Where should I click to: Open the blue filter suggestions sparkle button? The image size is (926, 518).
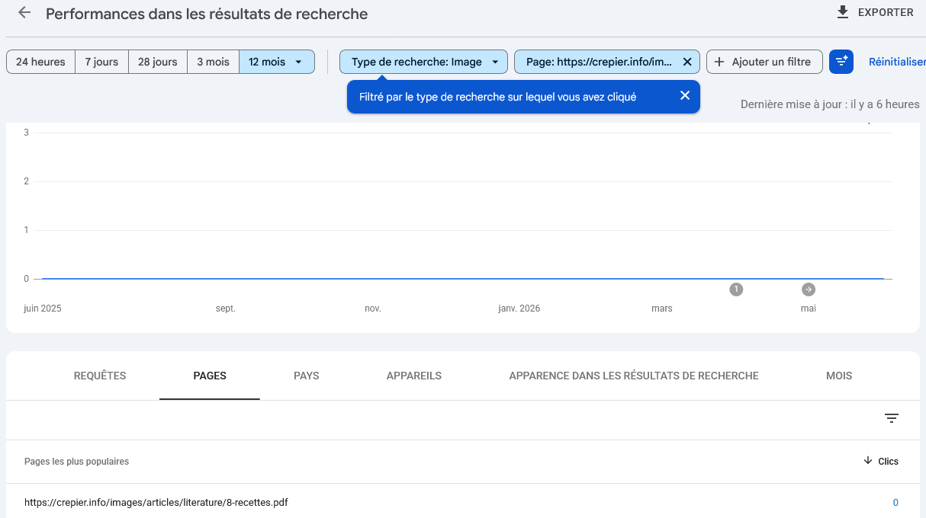[841, 62]
